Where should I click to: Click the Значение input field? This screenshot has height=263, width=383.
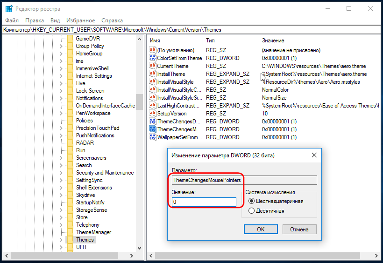click(x=204, y=202)
